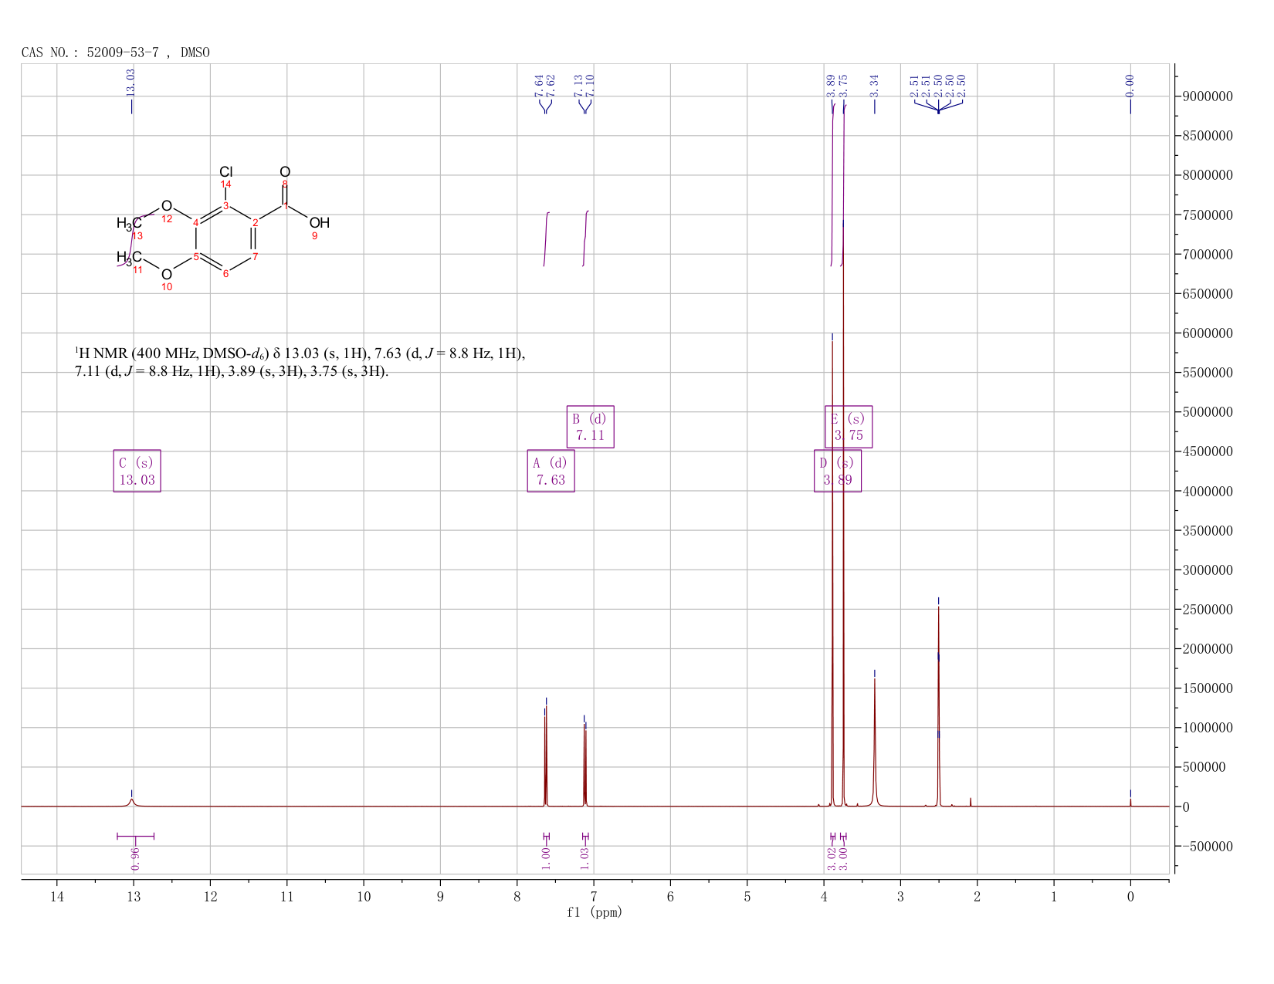Click the C (s) 13.03 multiplet box
The height and width of the screenshot is (984, 1274).
137,471
